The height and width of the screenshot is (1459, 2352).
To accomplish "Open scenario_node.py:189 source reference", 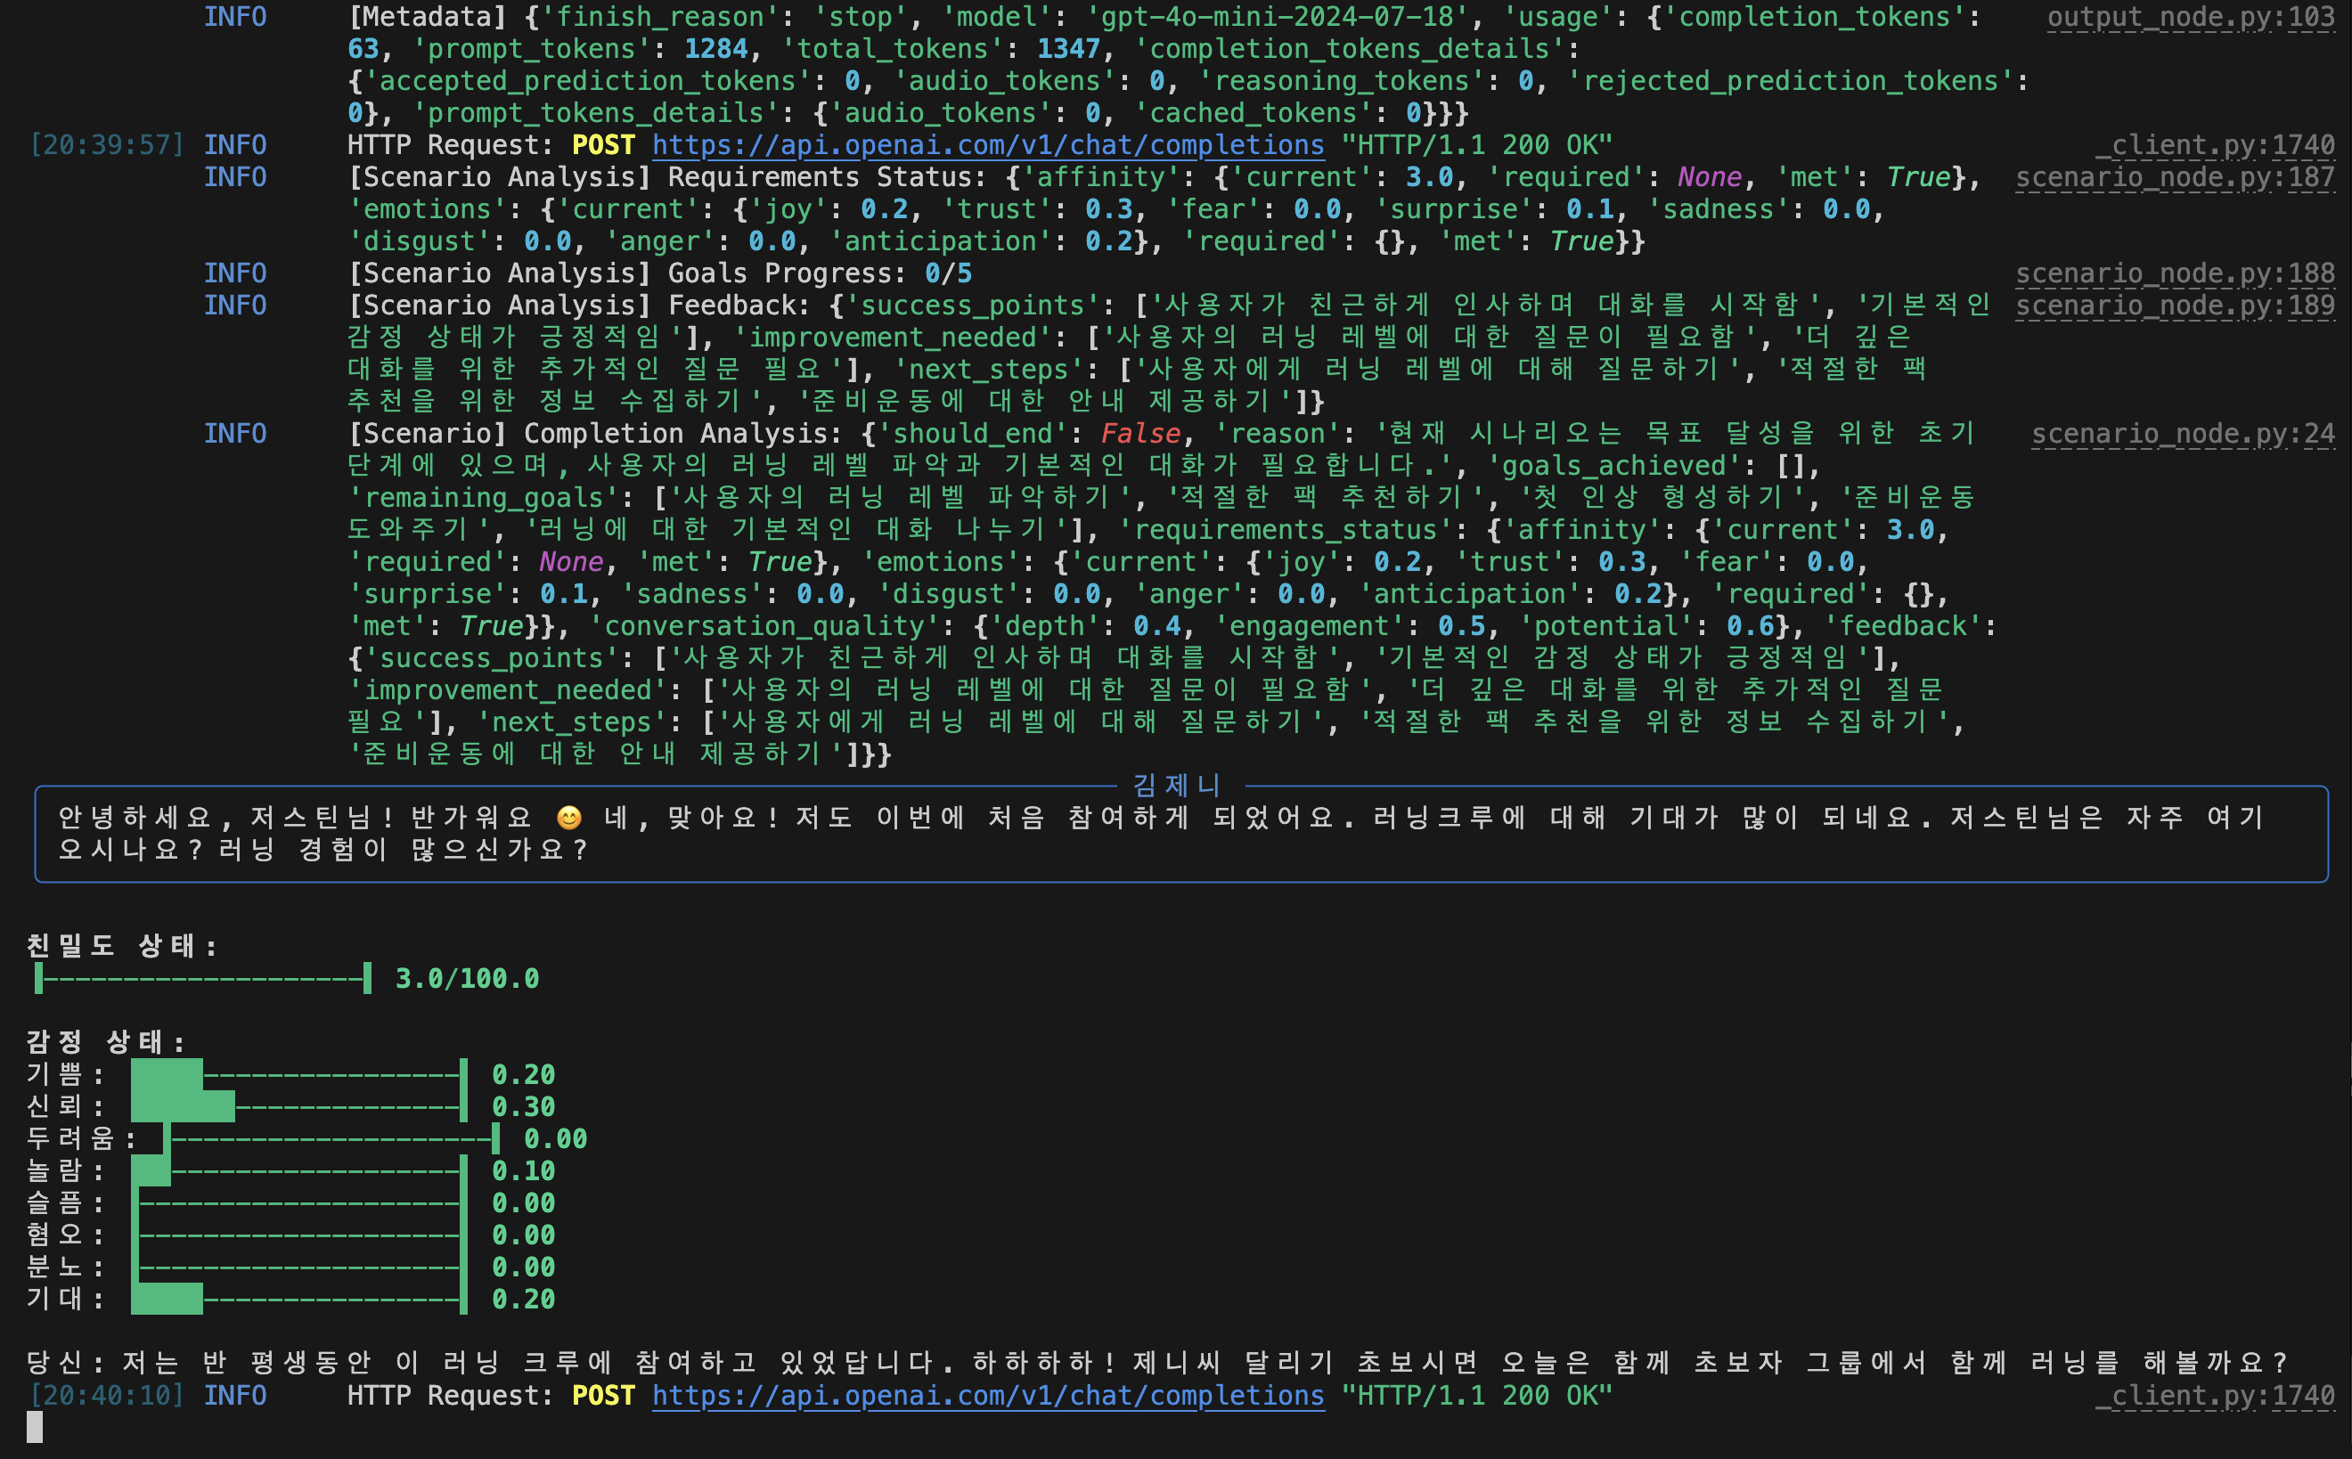I will (x=2175, y=306).
